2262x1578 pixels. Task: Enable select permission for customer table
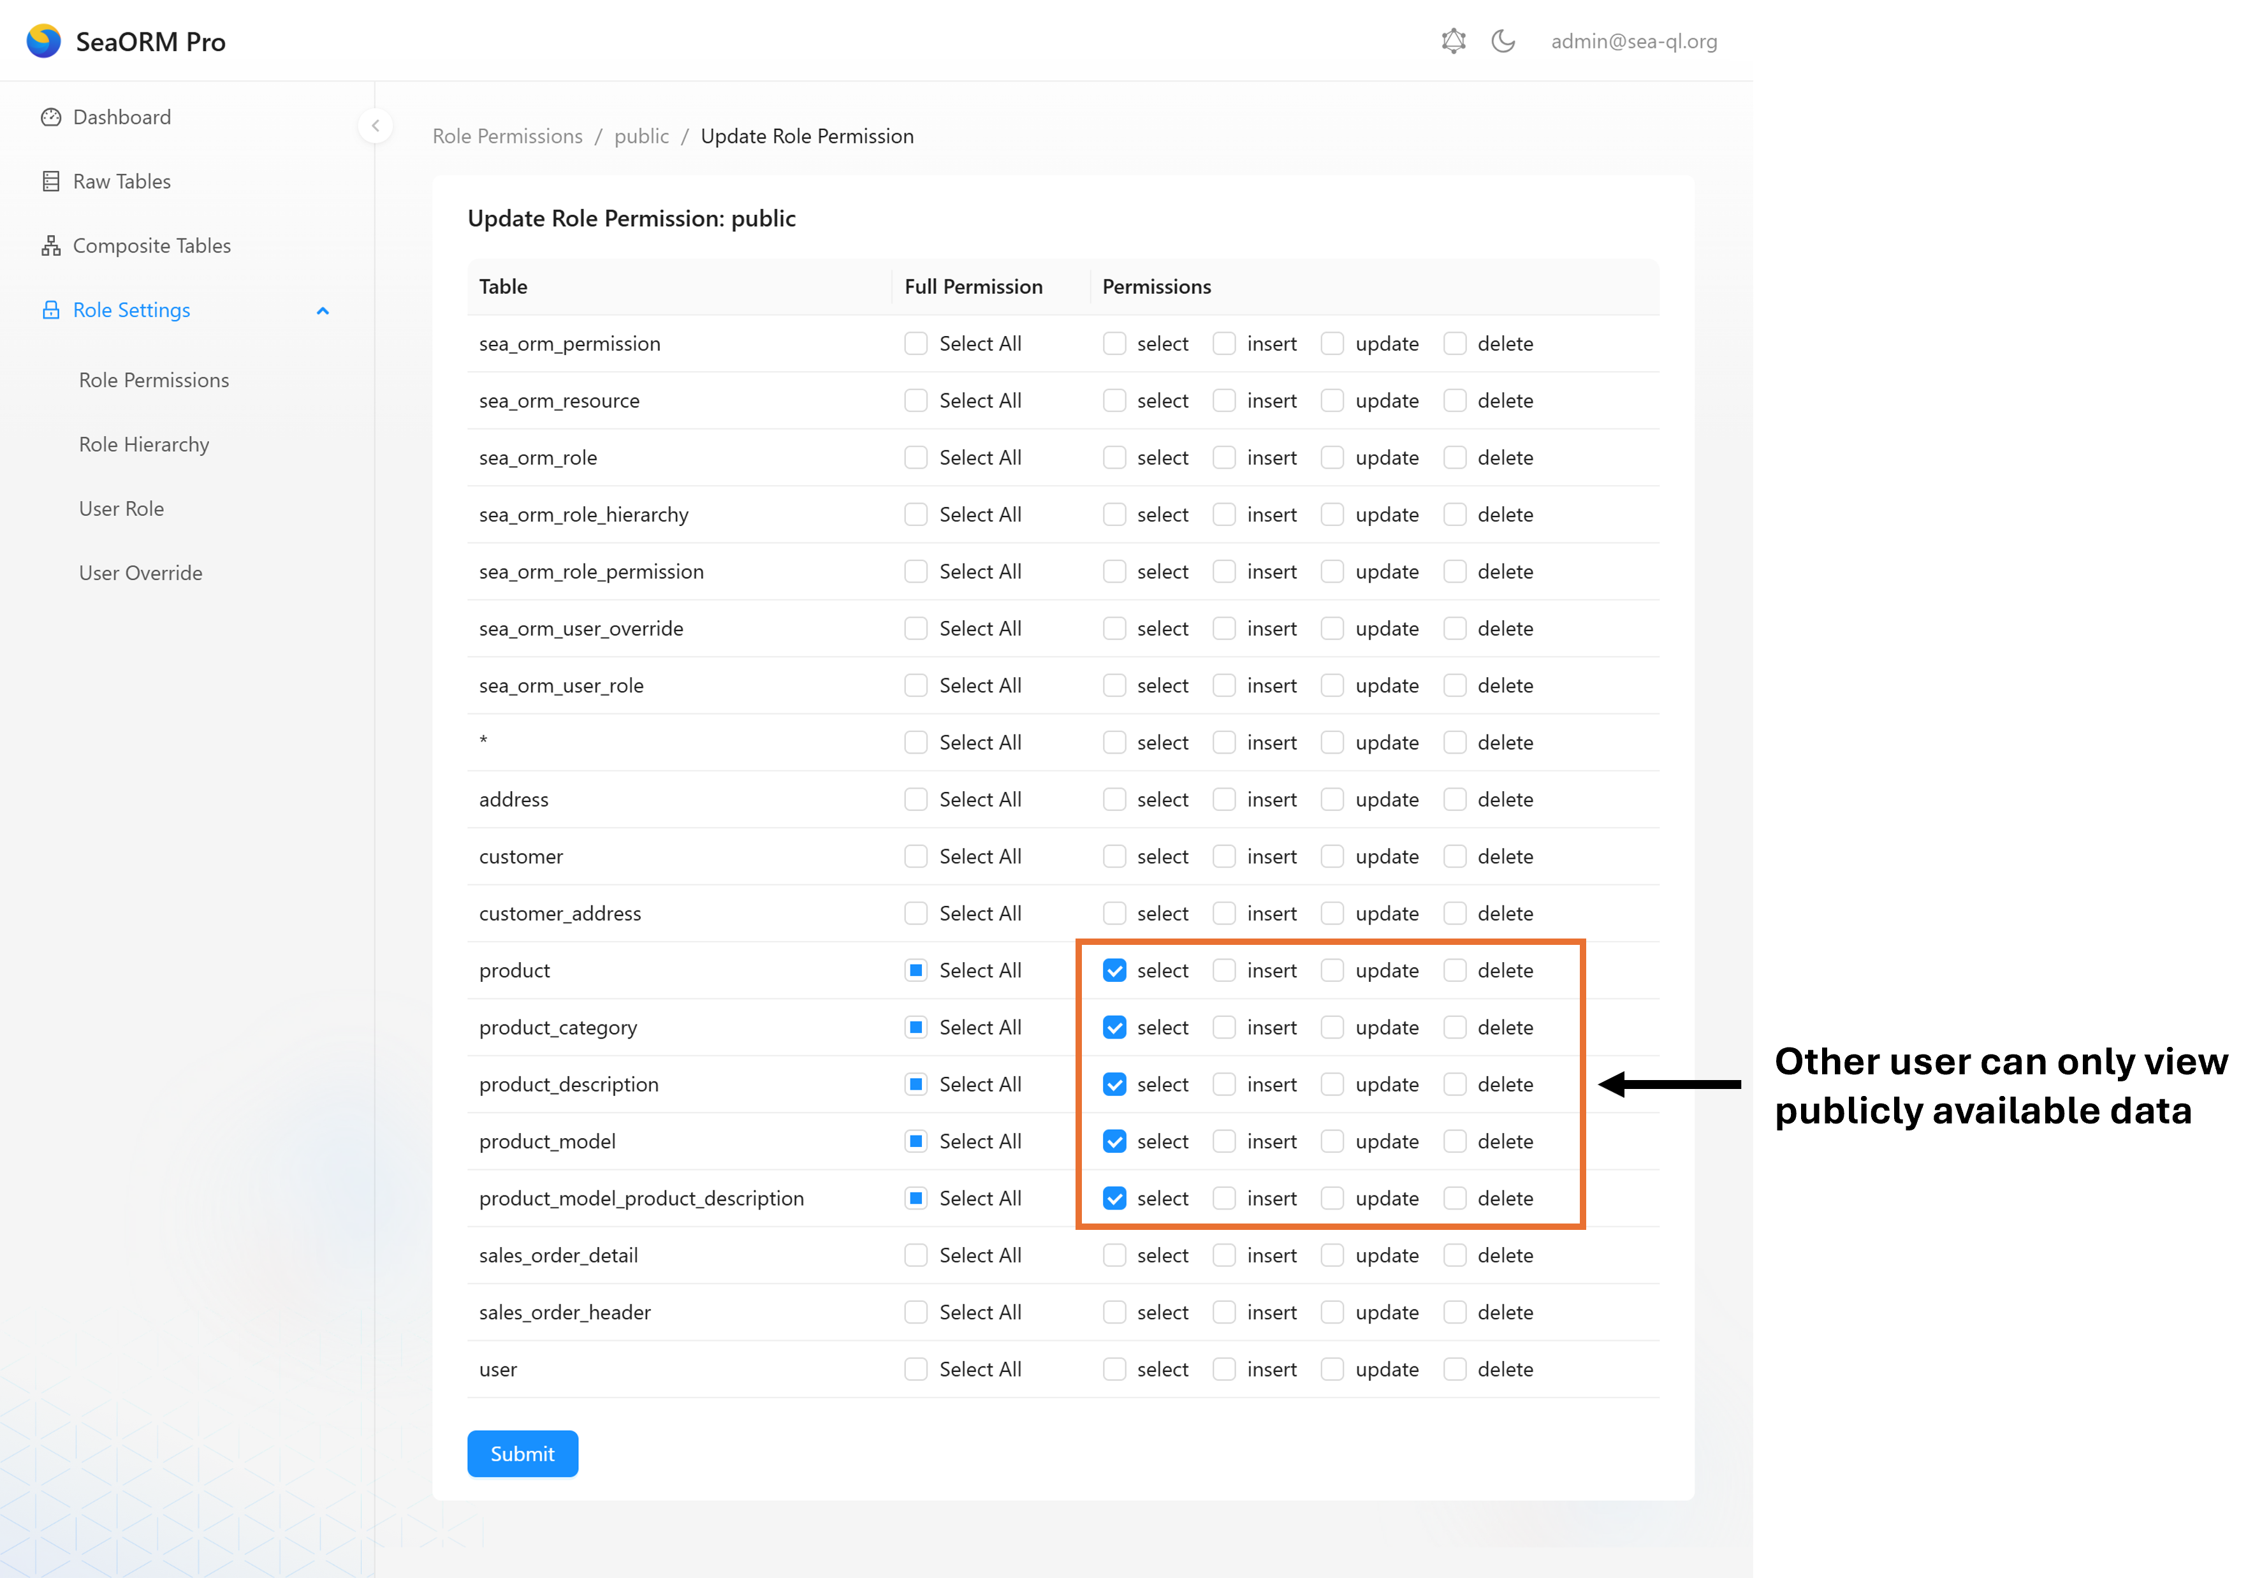tap(1114, 857)
